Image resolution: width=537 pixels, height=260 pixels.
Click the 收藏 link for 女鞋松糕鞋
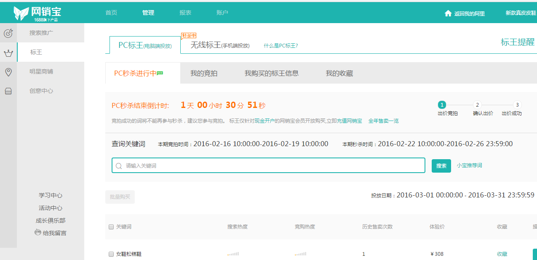(502, 254)
